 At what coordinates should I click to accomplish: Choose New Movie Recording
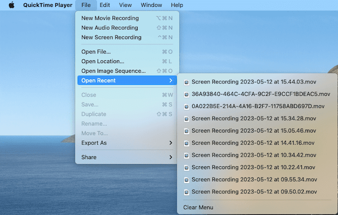click(110, 18)
